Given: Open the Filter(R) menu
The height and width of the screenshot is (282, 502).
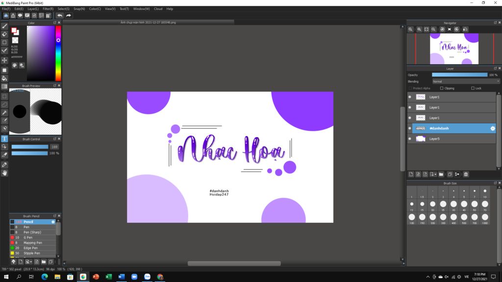Looking at the screenshot, I should pos(48,9).
